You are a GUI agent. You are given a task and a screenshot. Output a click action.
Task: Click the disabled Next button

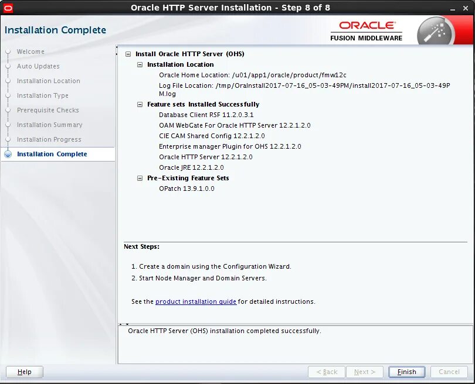[365, 372]
